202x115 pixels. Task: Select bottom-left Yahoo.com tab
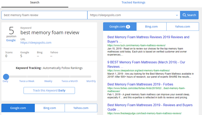(x=81, y=108)
